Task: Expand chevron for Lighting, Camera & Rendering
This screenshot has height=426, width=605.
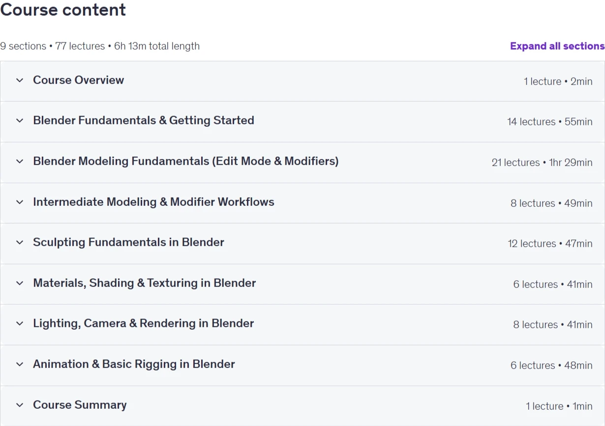Action: 20,323
